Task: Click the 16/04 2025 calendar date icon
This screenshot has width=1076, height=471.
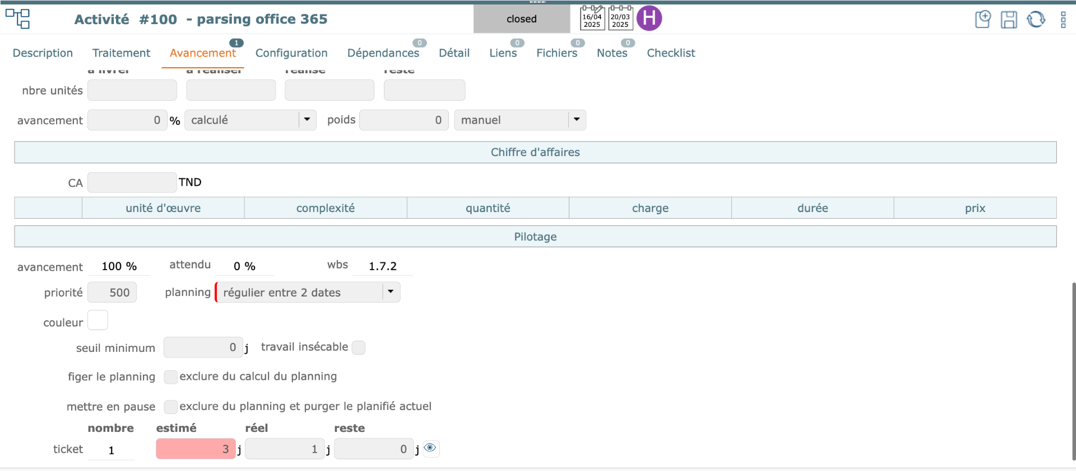Action: point(592,18)
